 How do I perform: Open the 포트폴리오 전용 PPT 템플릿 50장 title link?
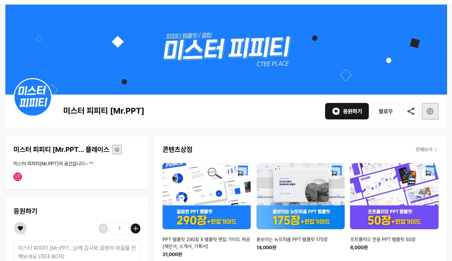tap(383, 240)
